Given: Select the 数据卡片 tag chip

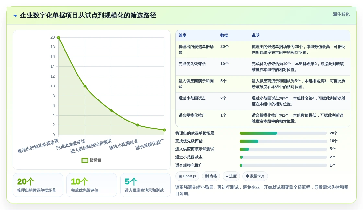Looking at the screenshot, I should click(255, 176).
